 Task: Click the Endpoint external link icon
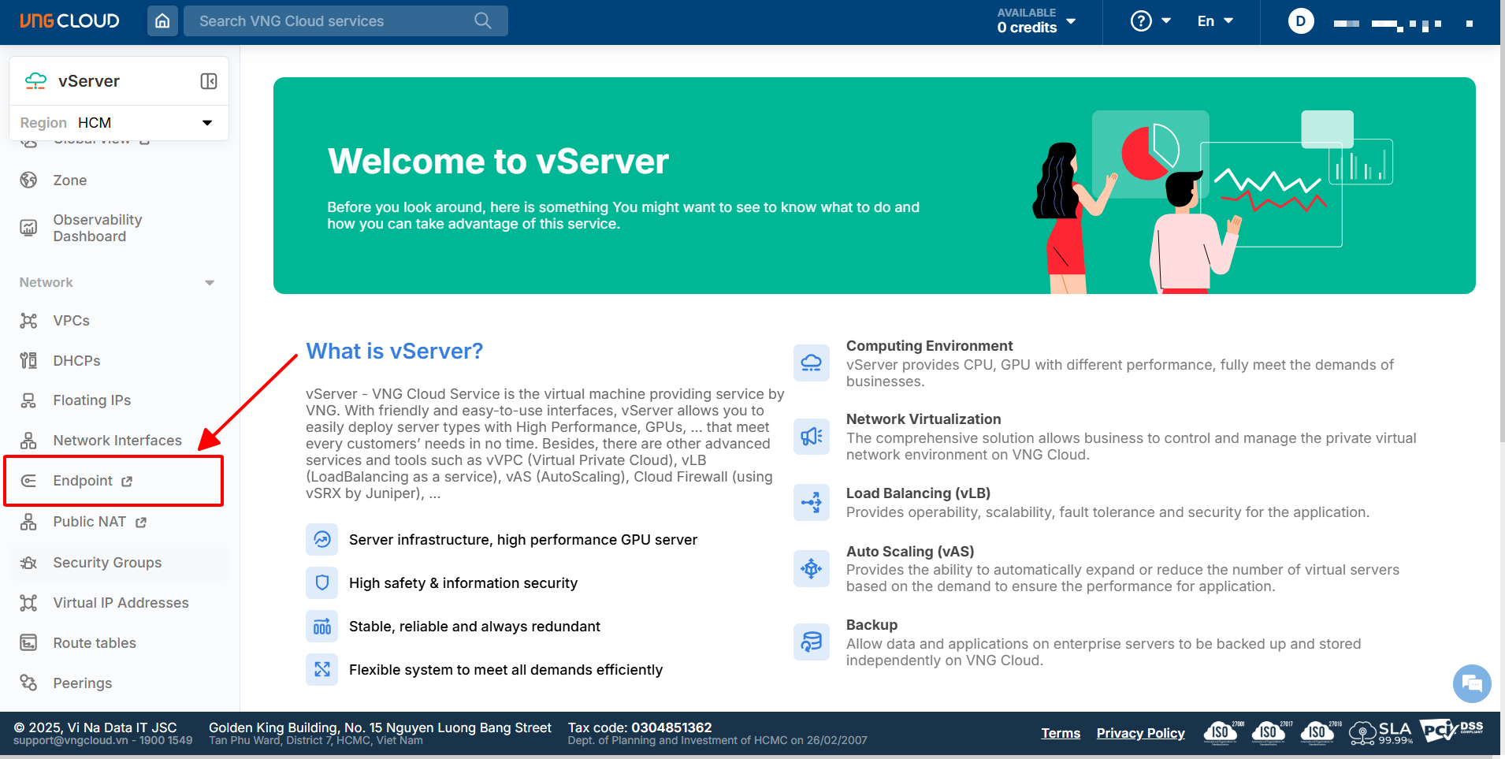pos(127,482)
